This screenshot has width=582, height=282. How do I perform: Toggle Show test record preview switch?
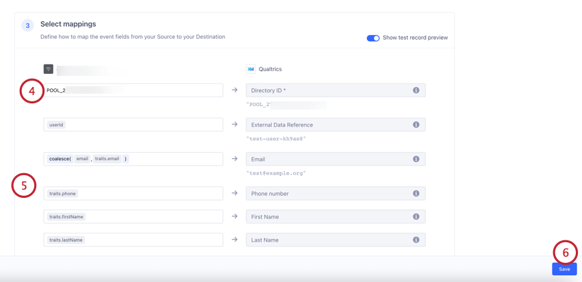(x=373, y=38)
